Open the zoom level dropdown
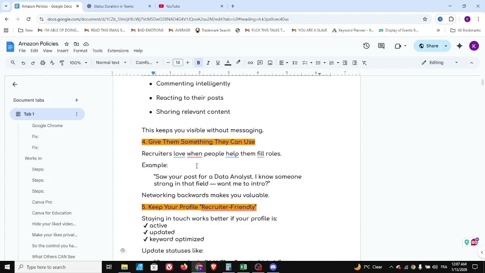The image size is (485, 273). click(x=78, y=63)
